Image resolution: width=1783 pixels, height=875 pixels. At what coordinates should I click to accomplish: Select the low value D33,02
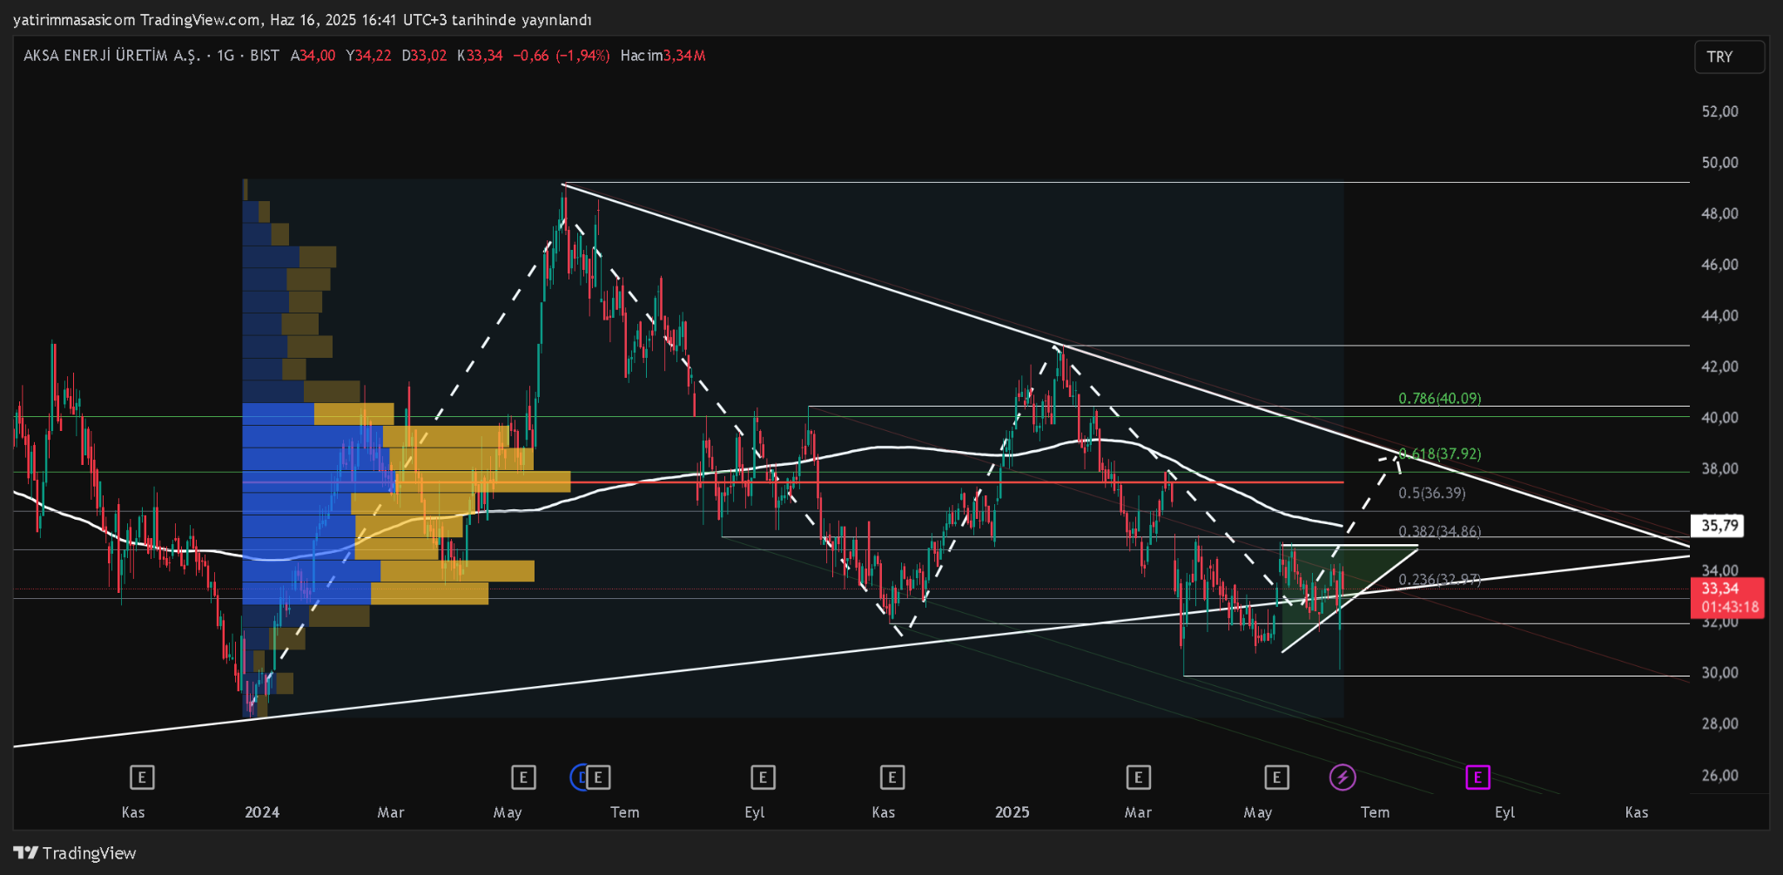[424, 56]
